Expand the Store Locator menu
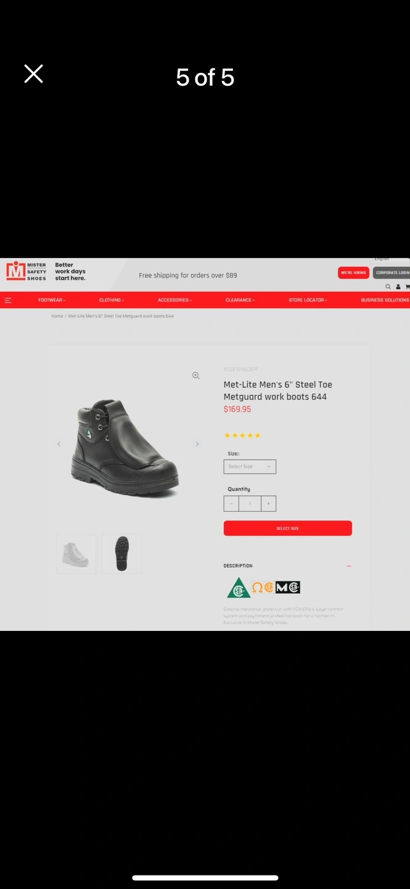This screenshot has height=889, width=410. point(308,300)
